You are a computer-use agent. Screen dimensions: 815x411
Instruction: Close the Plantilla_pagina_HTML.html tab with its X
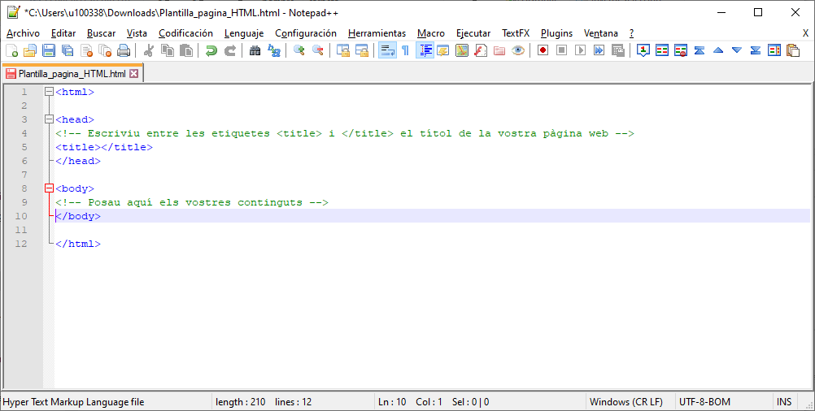tap(134, 74)
